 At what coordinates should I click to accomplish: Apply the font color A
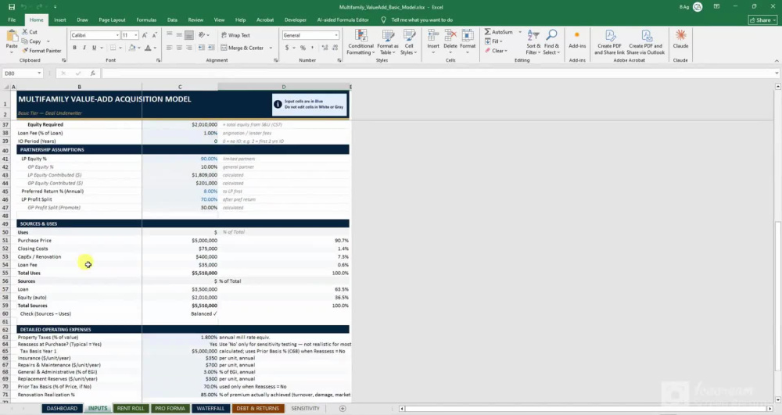(148, 48)
